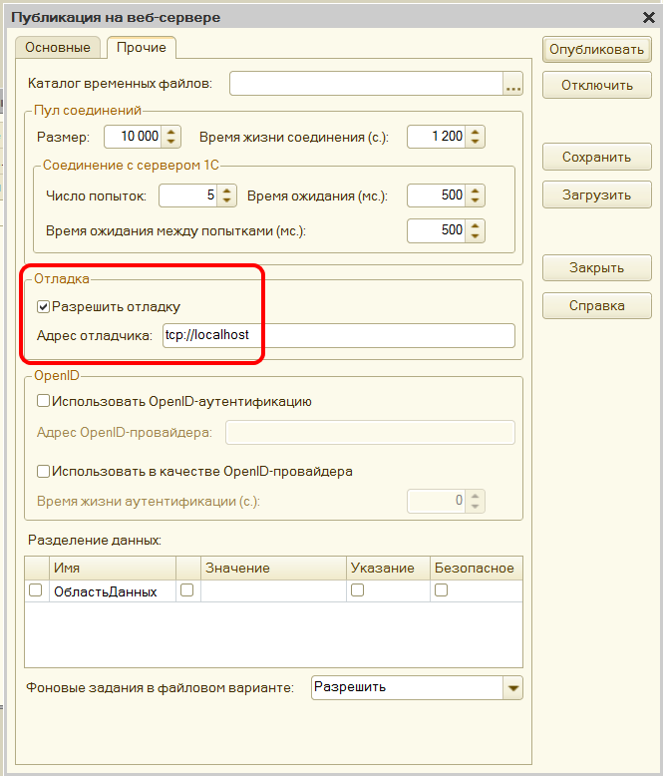Toggle the 'Безопасное' checkbox in data separation row
The image size is (663, 776).
(x=441, y=590)
